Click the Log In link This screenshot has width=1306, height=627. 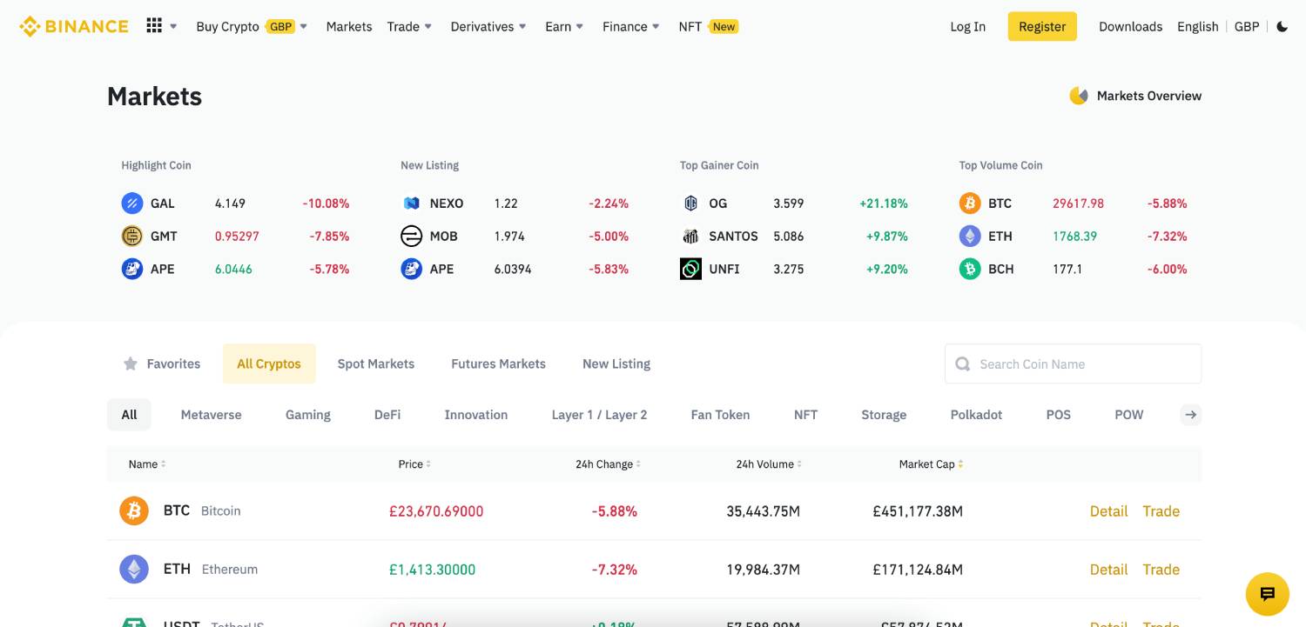coord(968,26)
